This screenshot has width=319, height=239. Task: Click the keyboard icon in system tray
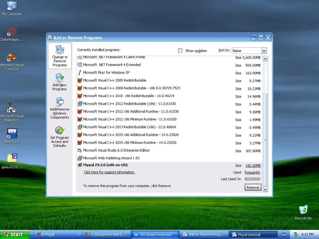[283, 235]
